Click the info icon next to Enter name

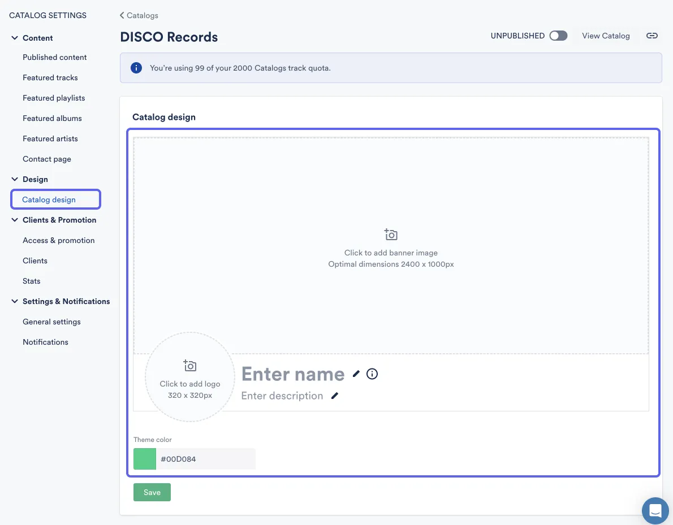372,374
